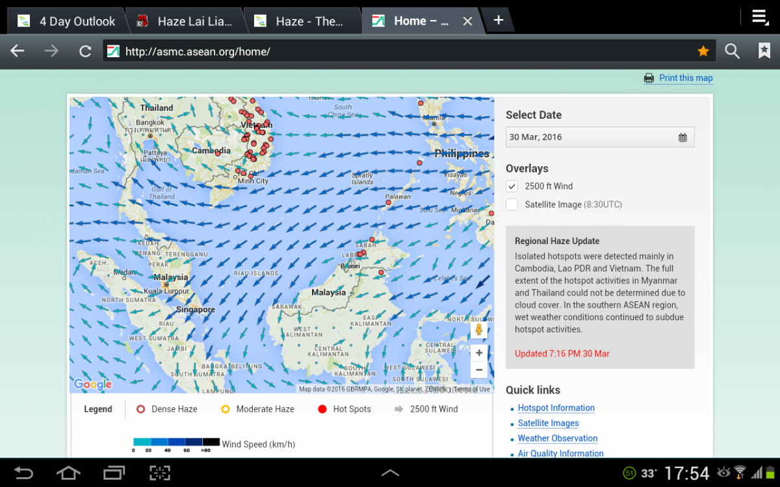Click the Wind Speed color scale
780x487 pixels.
point(176,443)
